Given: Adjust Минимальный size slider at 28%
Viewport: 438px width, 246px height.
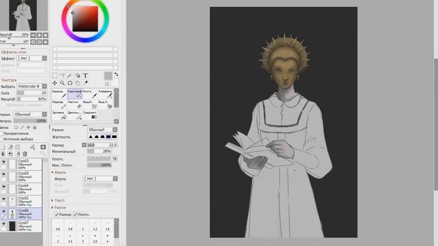Looking at the screenshot, I should pyautogui.click(x=99, y=152).
